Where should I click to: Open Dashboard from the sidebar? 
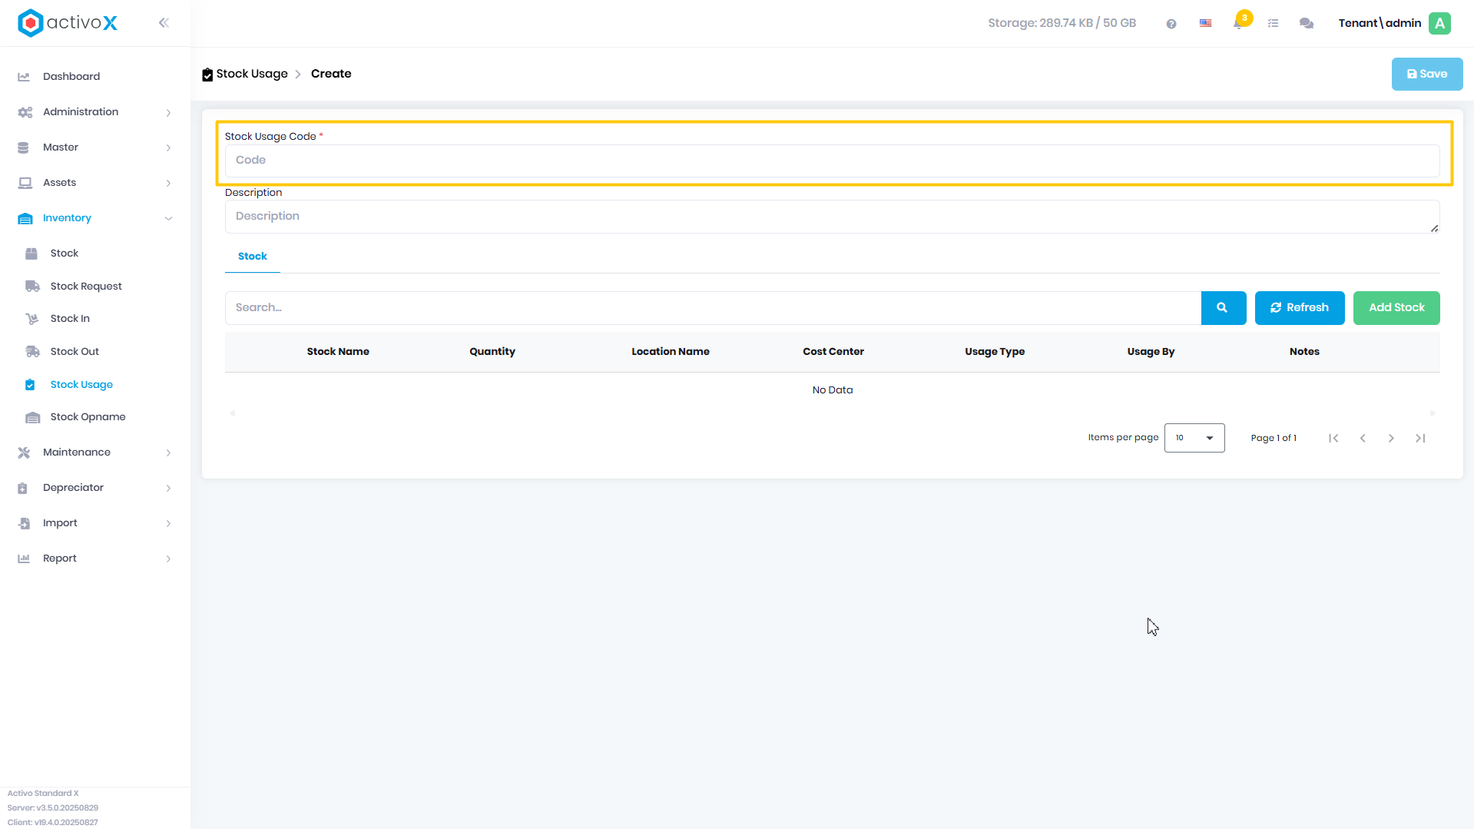71,77
